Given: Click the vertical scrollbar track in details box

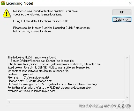Looking at the screenshot, I should [127, 78].
